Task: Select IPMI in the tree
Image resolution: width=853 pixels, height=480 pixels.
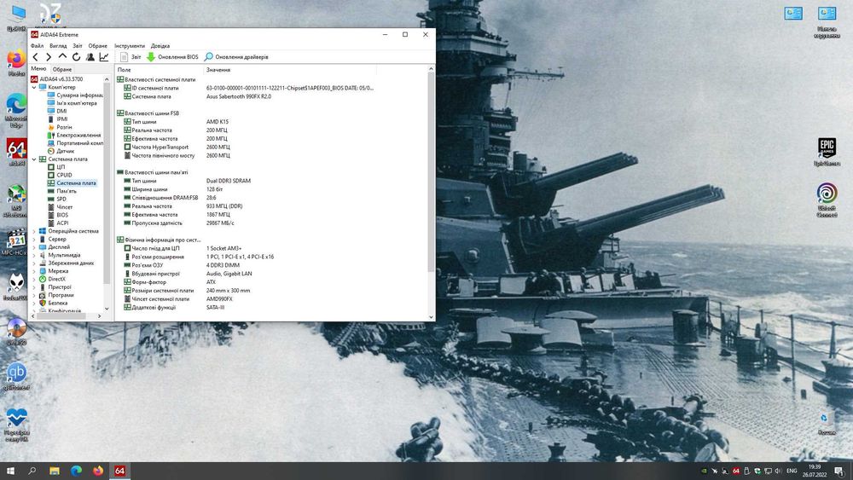Action: pos(62,119)
